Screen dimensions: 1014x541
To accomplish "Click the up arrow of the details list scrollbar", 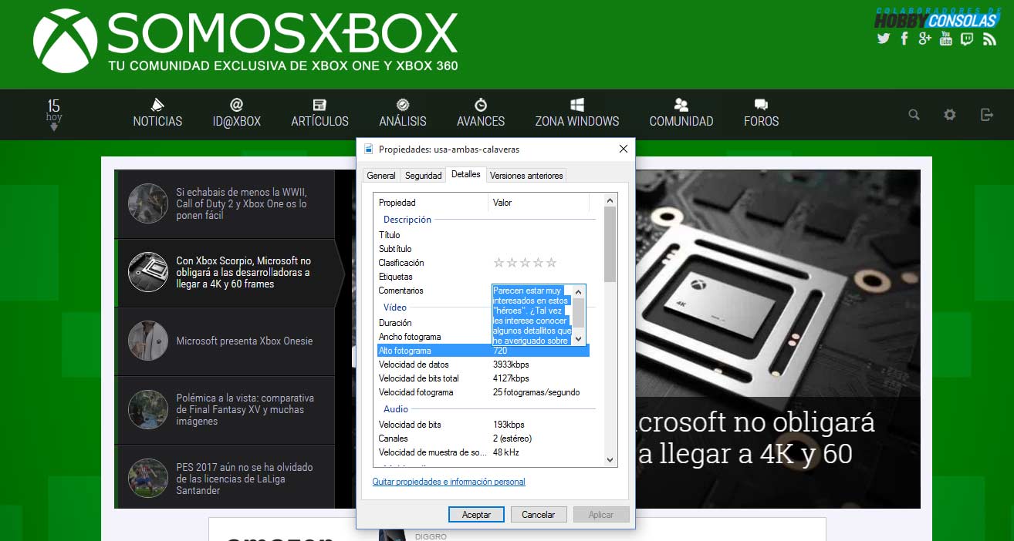I will click(x=610, y=200).
